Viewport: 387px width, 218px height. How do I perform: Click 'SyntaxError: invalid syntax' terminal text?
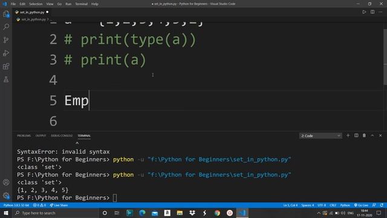tap(63, 152)
